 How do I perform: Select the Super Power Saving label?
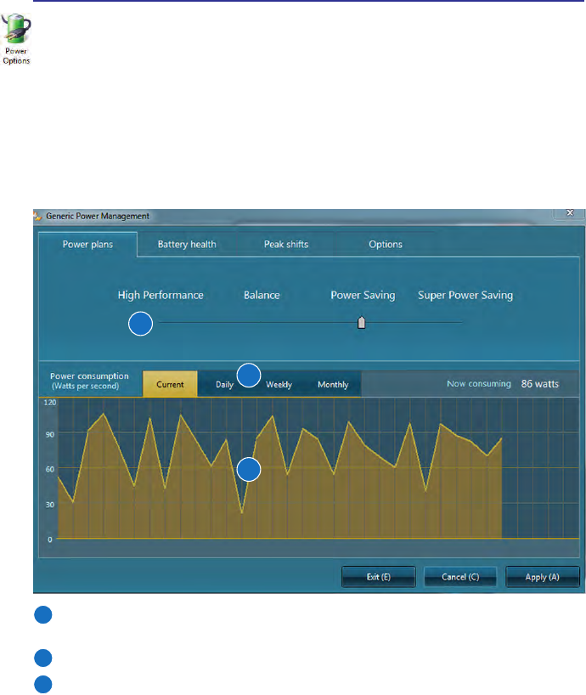click(465, 295)
